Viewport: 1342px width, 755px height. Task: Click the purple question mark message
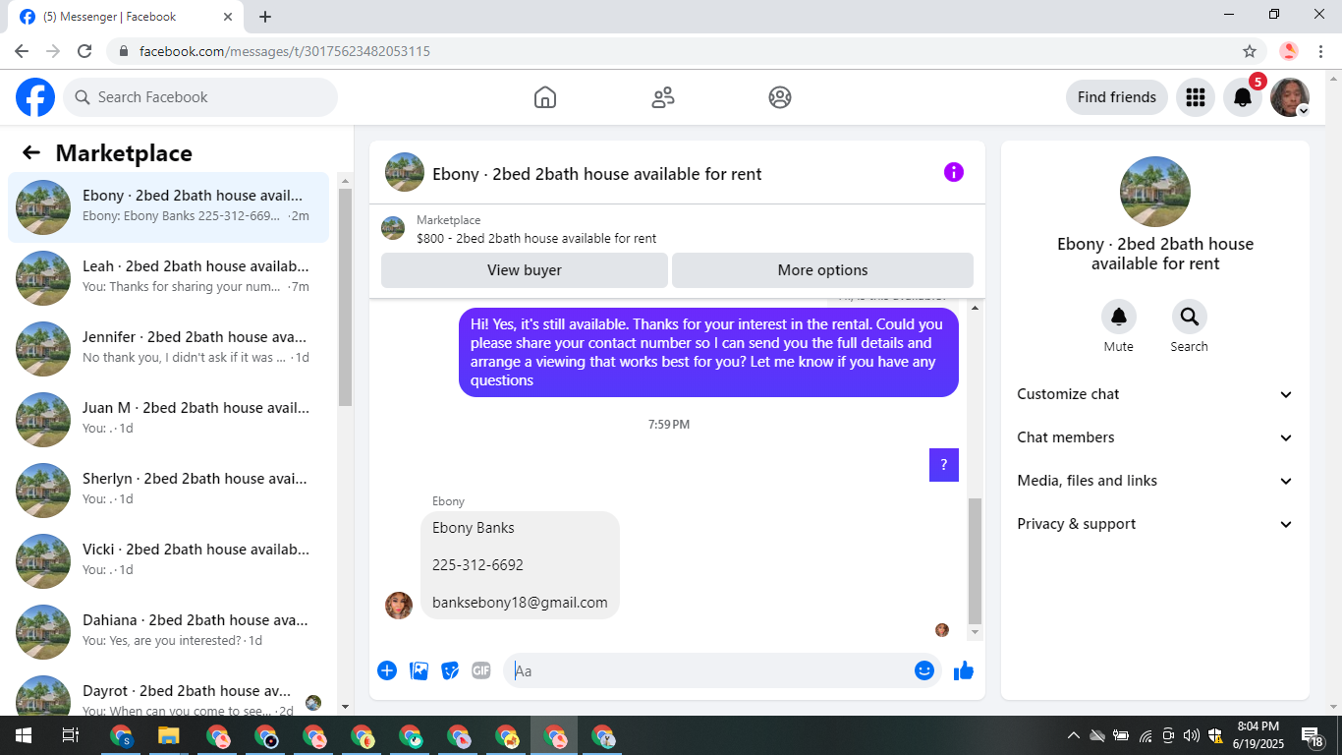(x=944, y=465)
